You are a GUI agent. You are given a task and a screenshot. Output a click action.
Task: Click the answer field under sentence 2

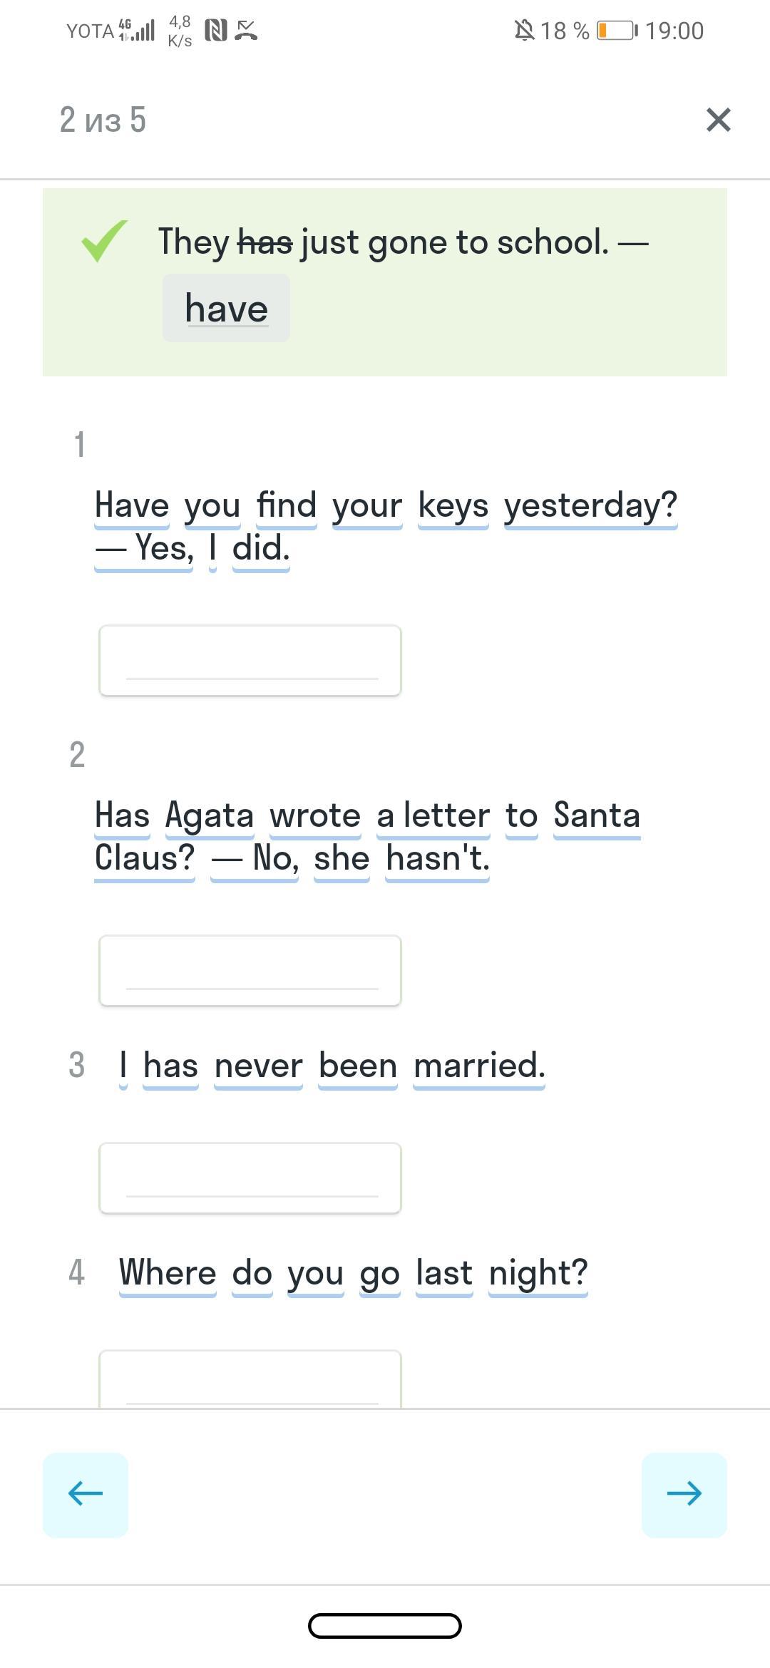(x=250, y=970)
